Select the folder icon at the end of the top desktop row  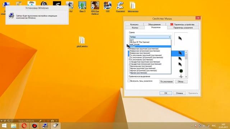click(x=133, y=6)
